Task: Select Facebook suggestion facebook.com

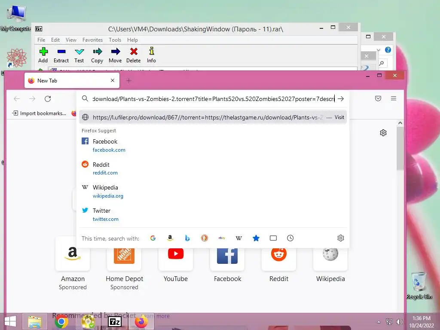Action: point(213,145)
